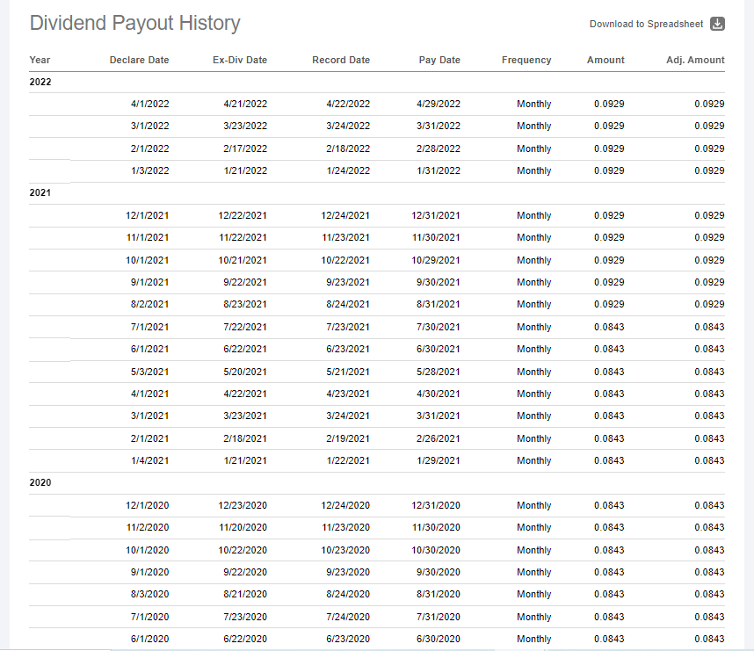Click 0.0929 amount in 8/2/2021 row
This screenshot has height=651, width=754.
point(609,304)
